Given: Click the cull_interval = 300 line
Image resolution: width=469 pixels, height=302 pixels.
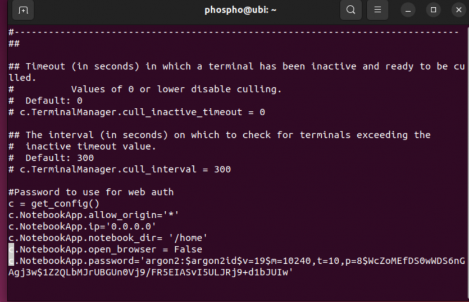Looking at the screenshot, I should click(x=120, y=169).
